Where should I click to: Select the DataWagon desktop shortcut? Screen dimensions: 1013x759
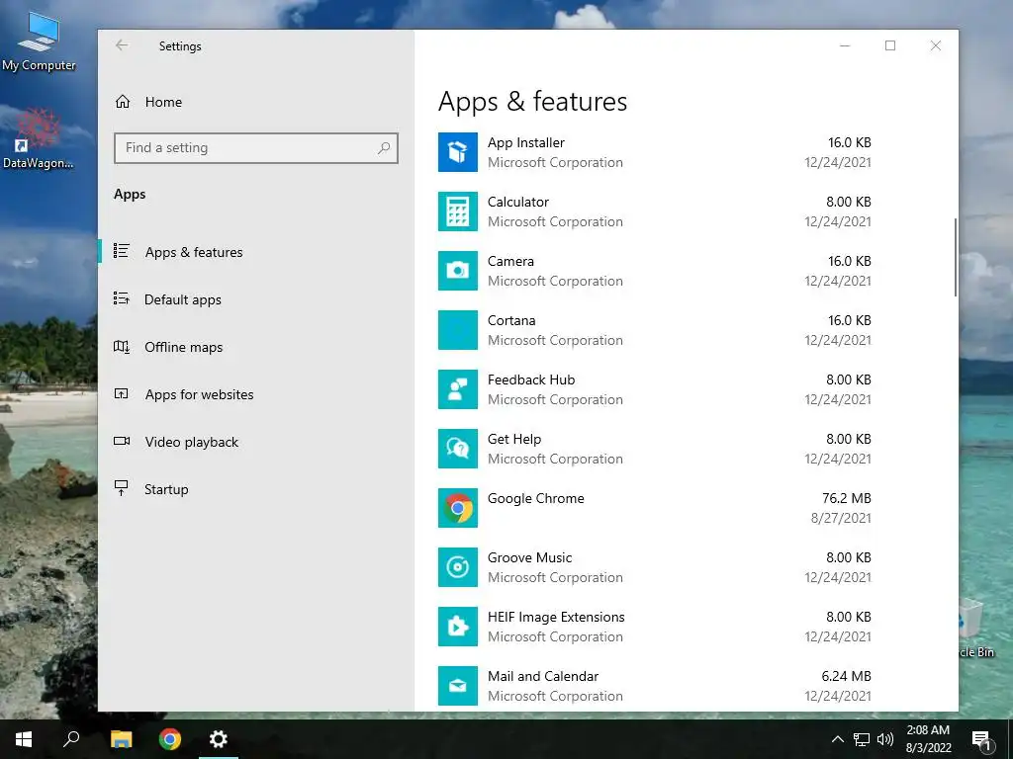39,138
